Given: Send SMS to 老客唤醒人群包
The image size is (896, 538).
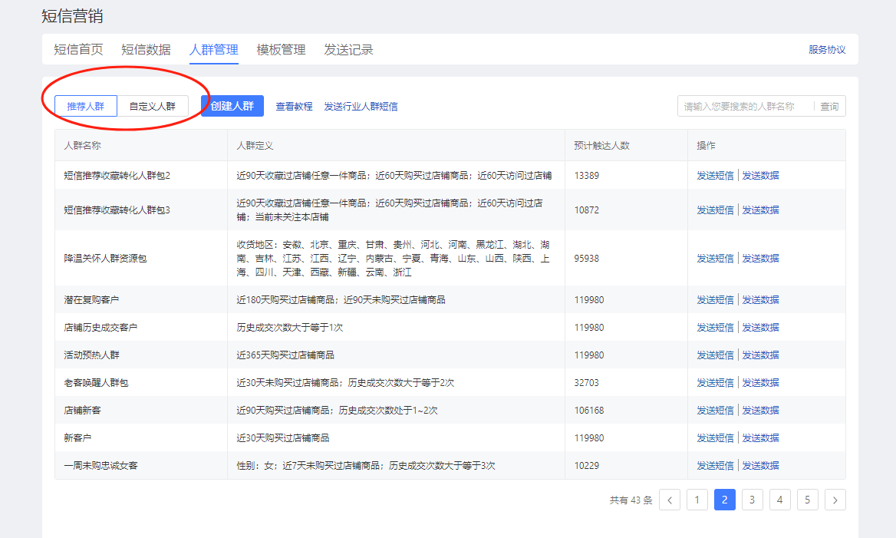Looking at the screenshot, I should [715, 382].
